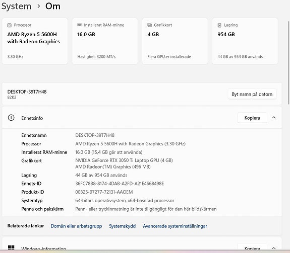Open Avancerade systeminställningar link
290x253 pixels.
click(175, 226)
